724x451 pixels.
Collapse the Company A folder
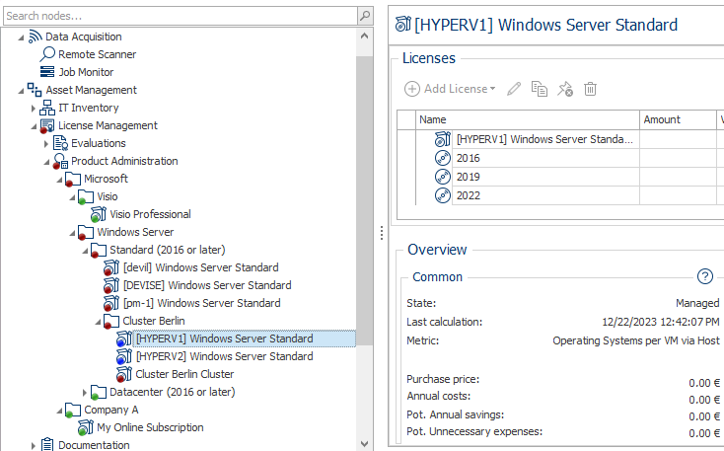[59, 411]
